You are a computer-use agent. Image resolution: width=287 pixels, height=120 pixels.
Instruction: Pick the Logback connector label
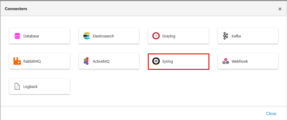coord(30,87)
